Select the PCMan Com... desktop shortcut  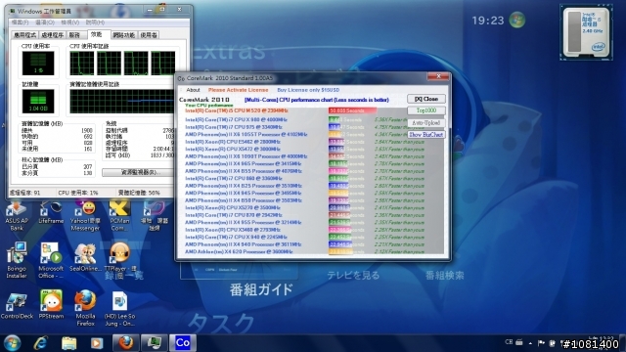click(x=119, y=216)
